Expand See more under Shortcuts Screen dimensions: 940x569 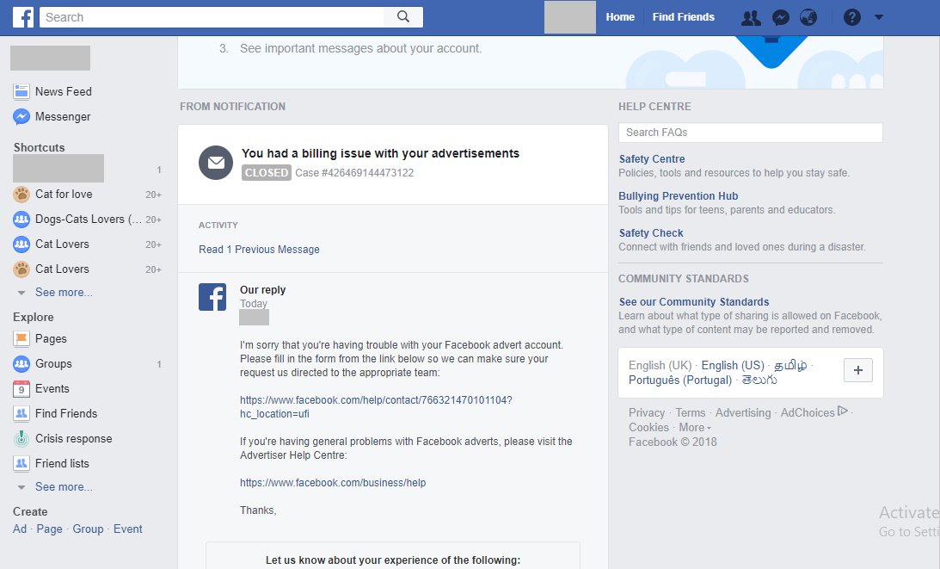64,293
